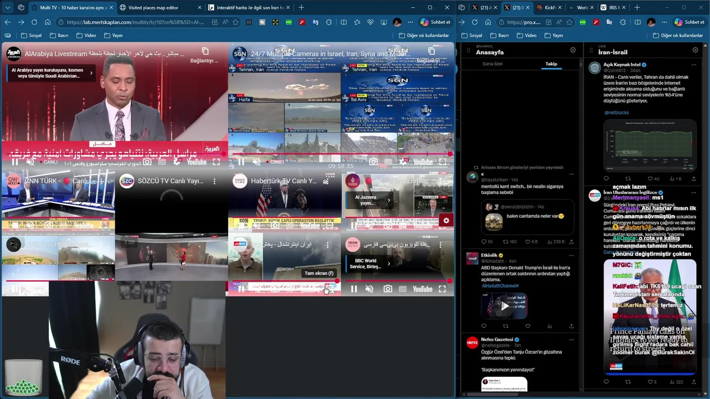Open right browser profile avatar

651,22
